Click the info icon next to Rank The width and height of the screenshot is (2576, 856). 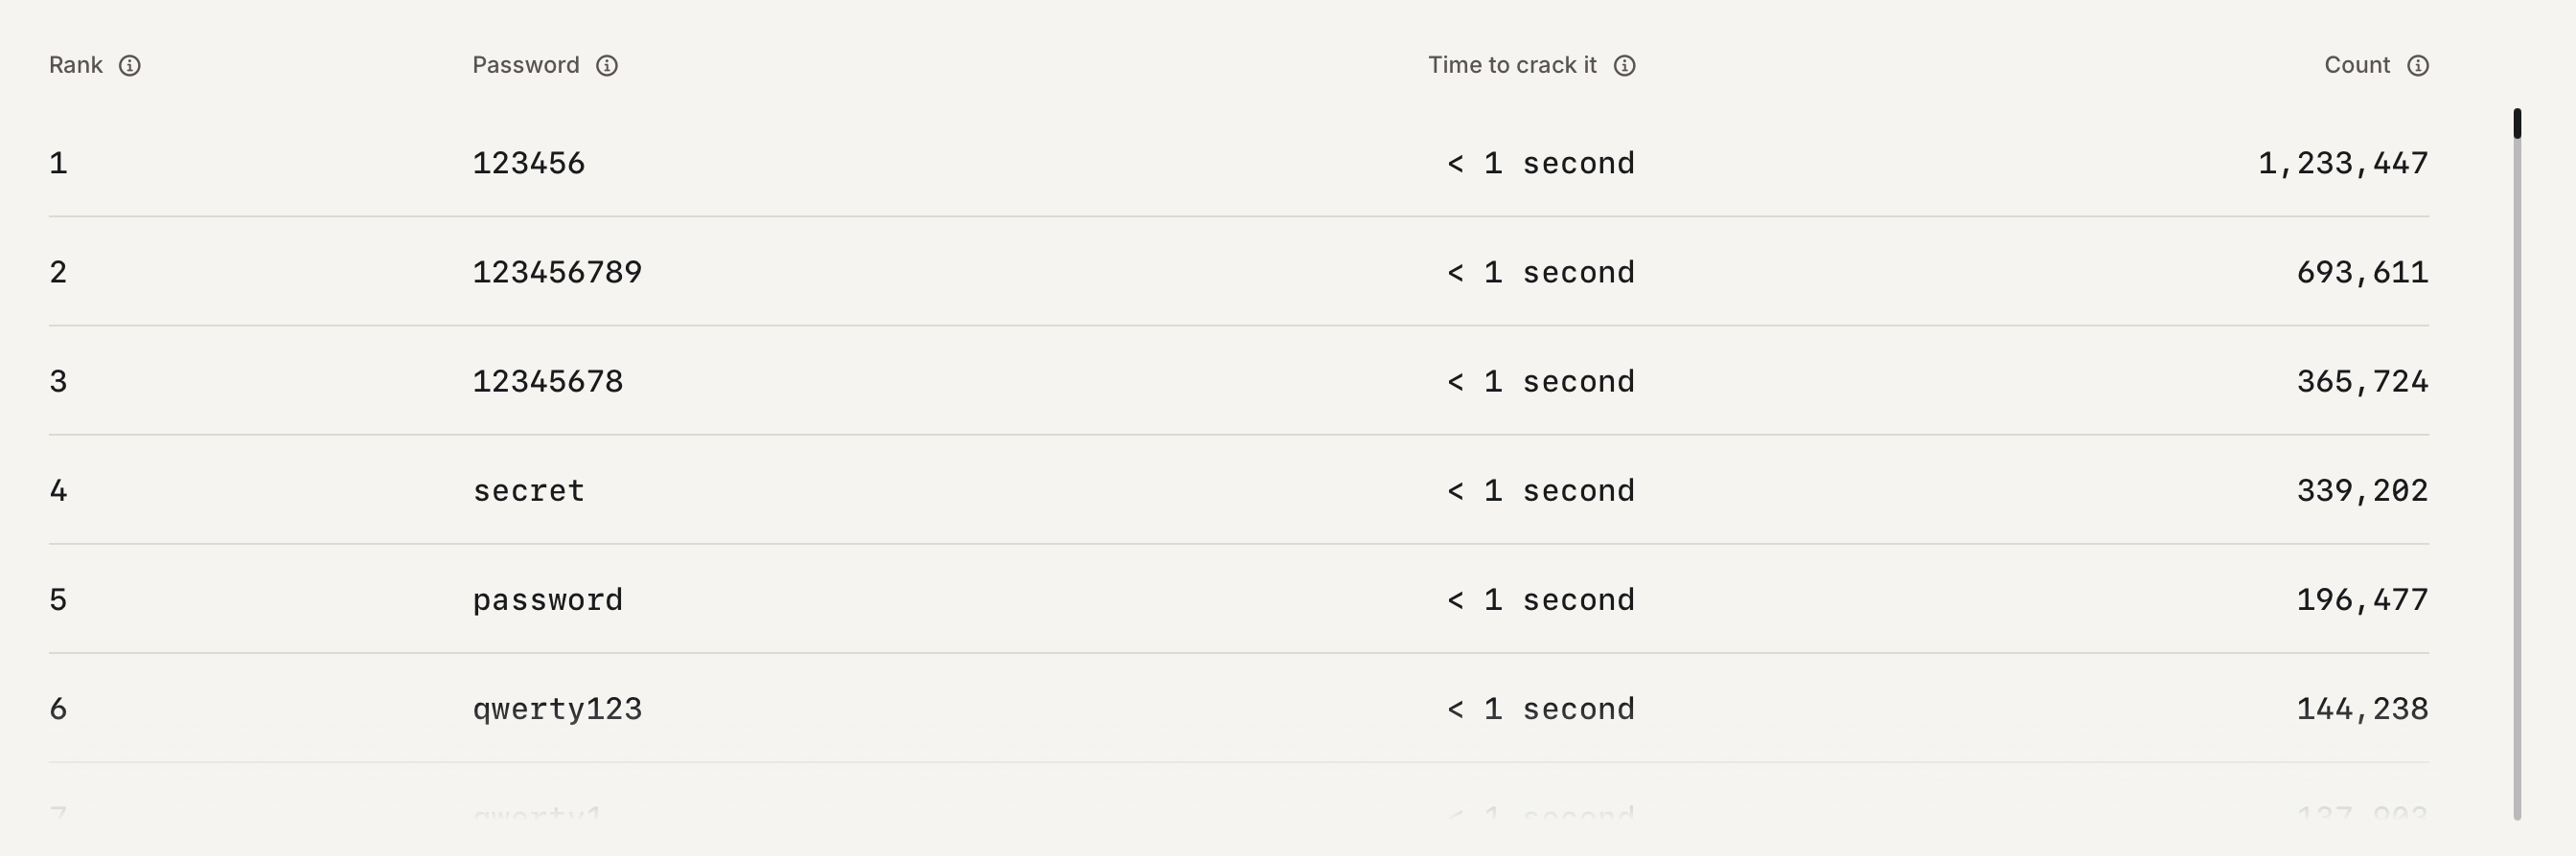131,65
